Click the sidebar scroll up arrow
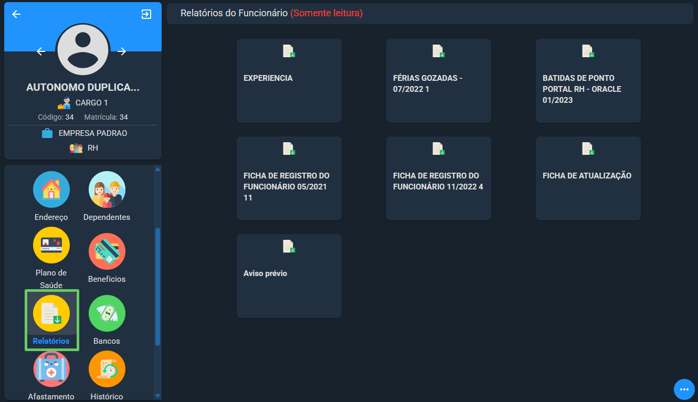This screenshot has width=698, height=402. tap(157, 169)
